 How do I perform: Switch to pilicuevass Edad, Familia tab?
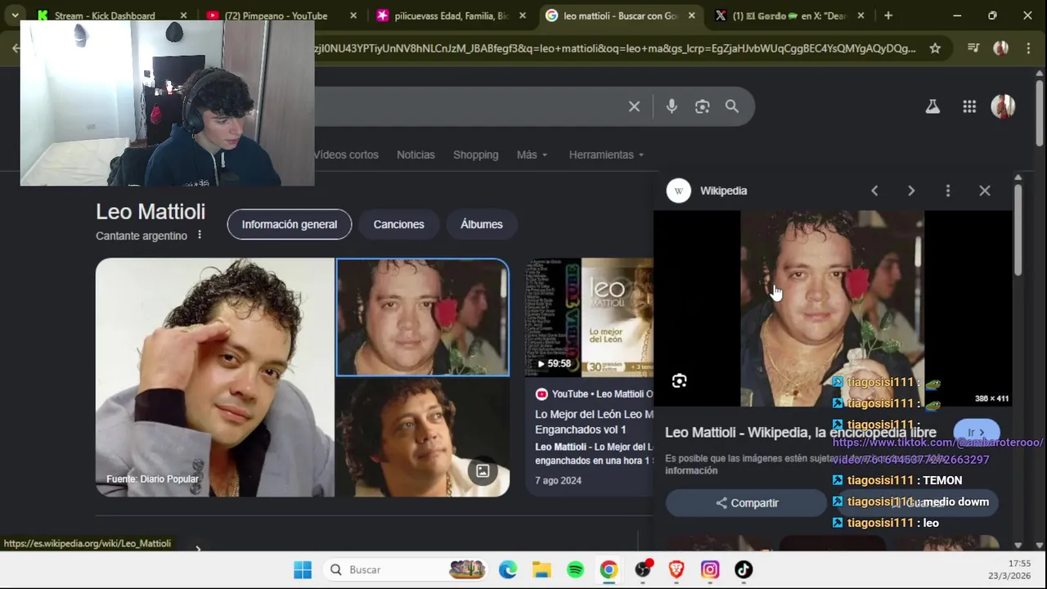(x=452, y=16)
